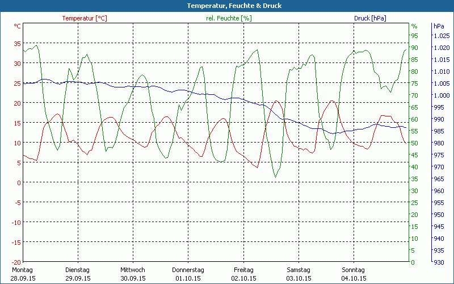Select the blue 'Druck [hPa]' legend label
The height and width of the screenshot is (284, 454).
click(x=370, y=18)
